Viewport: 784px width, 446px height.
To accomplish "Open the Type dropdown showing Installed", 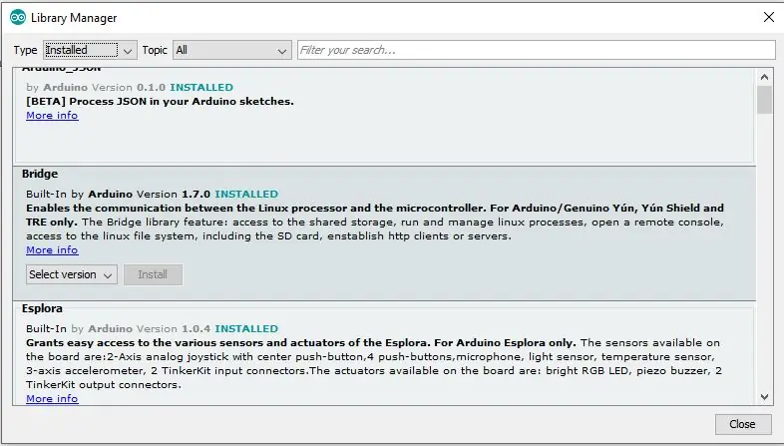I will click(x=90, y=50).
